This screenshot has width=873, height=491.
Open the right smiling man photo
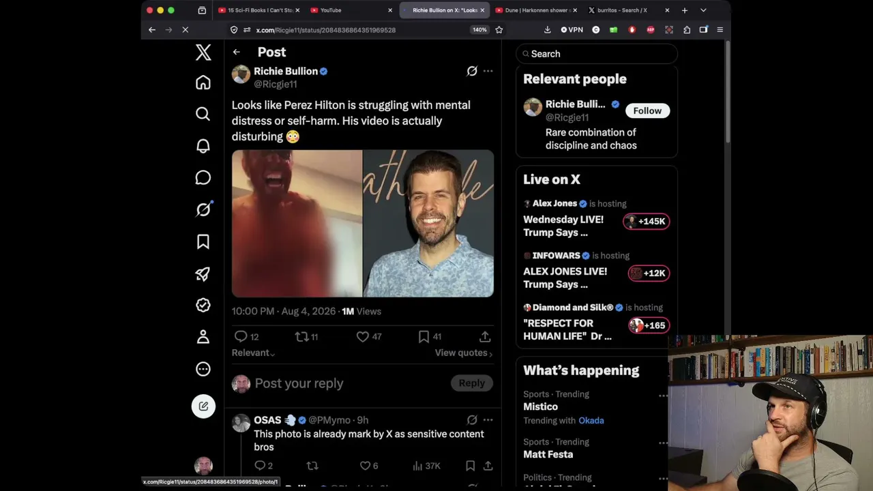[x=428, y=224]
